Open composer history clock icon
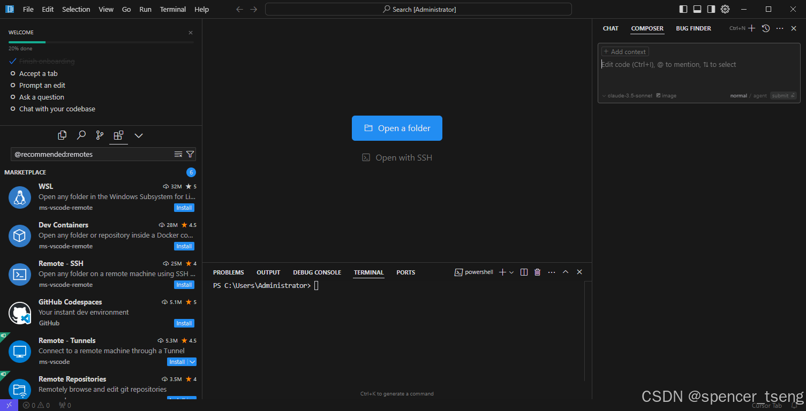This screenshot has height=411, width=806. click(766, 28)
